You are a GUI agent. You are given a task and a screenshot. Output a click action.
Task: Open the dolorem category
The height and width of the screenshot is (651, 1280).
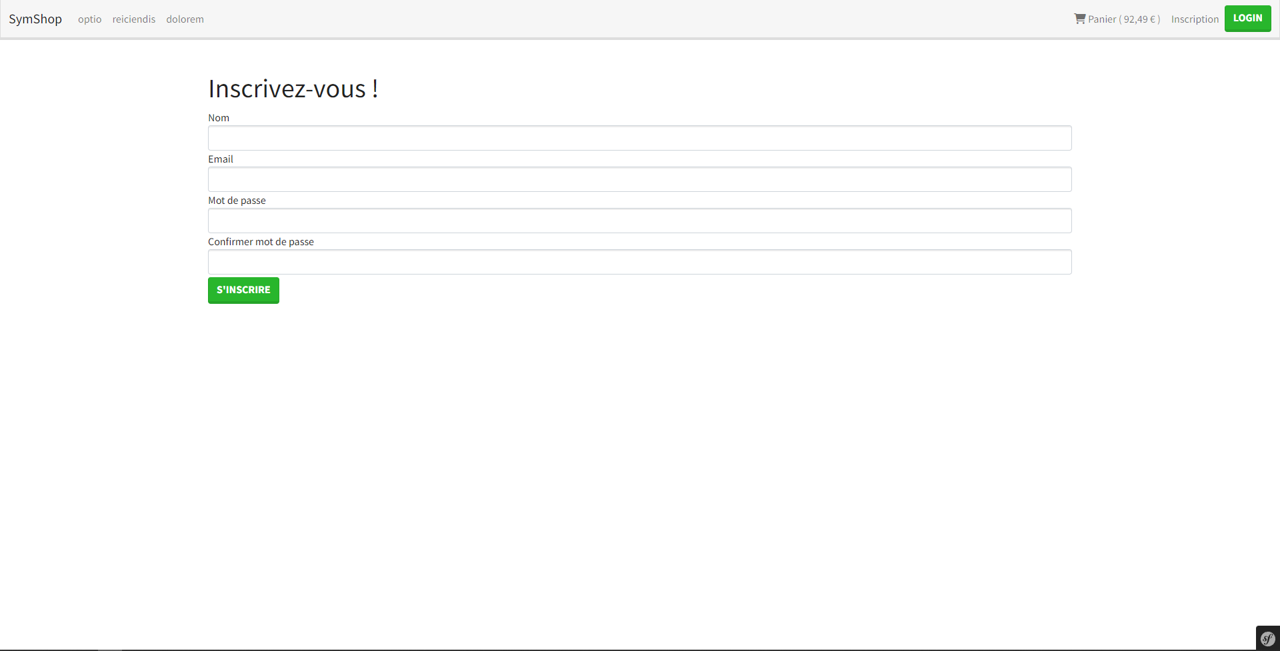[185, 19]
